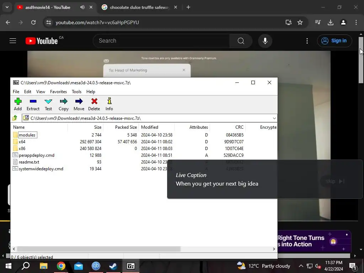The height and width of the screenshot is (273, 364).
Task: Open File Explorer from the taskbar
Action: (x=43, y=266)
